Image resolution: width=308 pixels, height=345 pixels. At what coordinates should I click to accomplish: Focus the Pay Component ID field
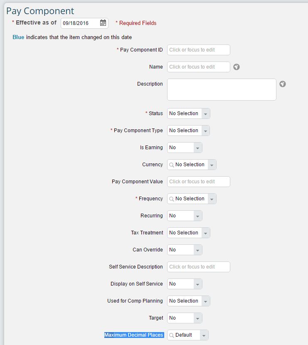[x=199, y=50]
